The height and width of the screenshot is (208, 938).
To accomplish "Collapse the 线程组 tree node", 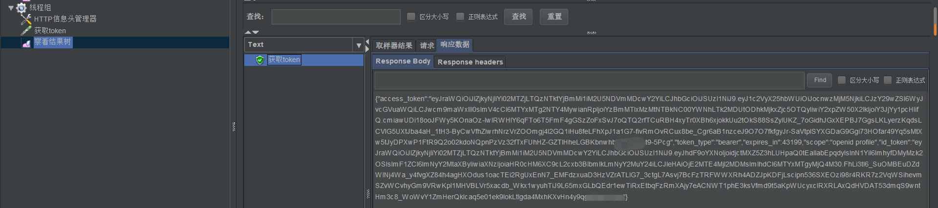I will click(11, 8).
